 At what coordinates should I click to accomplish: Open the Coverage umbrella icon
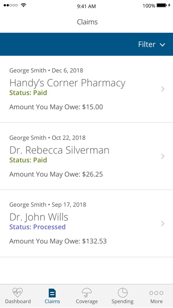tap(86, 293)
